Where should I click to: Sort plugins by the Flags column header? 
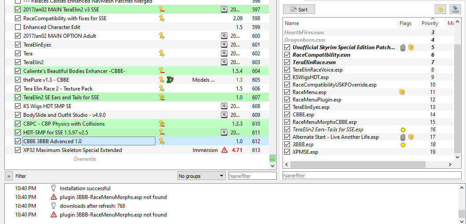coord(408,23)
